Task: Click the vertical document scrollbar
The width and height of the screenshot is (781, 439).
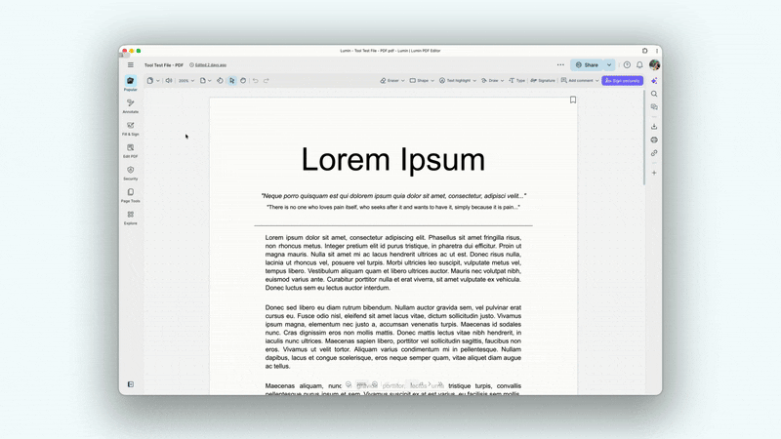Action: click(x=644, y=138)
